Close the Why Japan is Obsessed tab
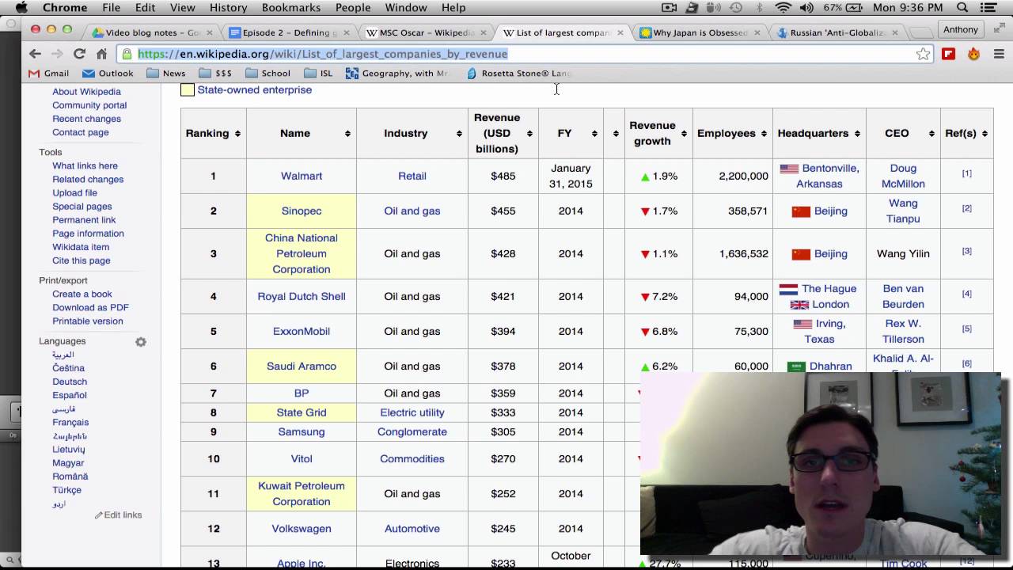 [x=757, y=33]
